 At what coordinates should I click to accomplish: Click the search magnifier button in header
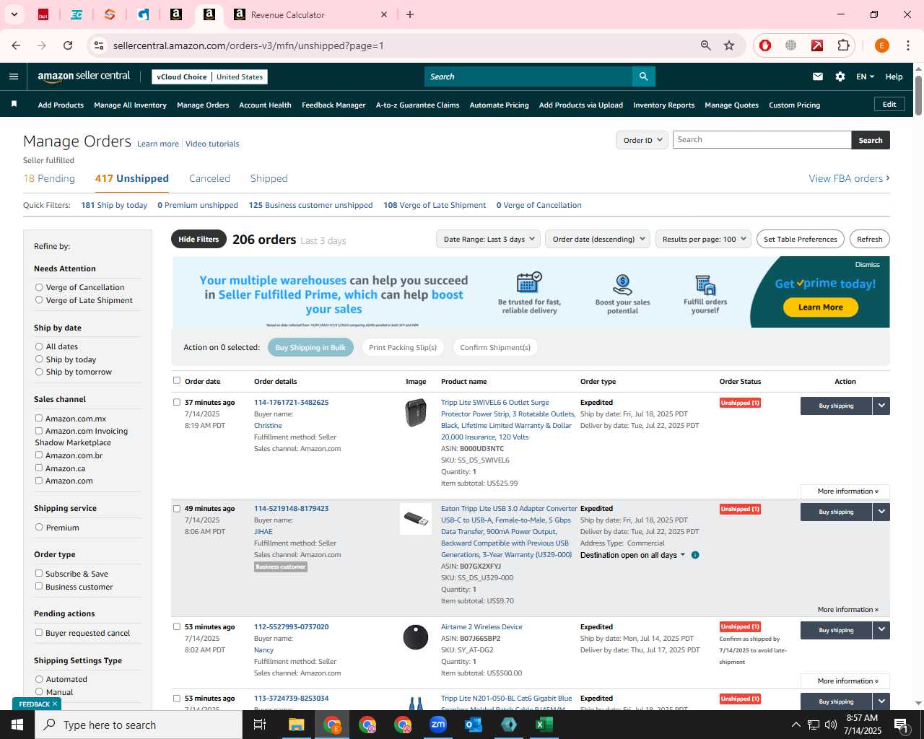[x=643, y=76]
